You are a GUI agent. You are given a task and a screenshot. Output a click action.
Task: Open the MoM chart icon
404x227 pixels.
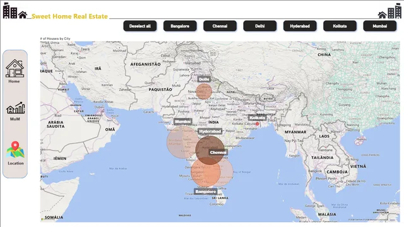point(15,108)
